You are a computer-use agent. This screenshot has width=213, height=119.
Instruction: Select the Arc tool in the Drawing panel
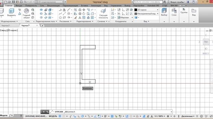point(69,10)
